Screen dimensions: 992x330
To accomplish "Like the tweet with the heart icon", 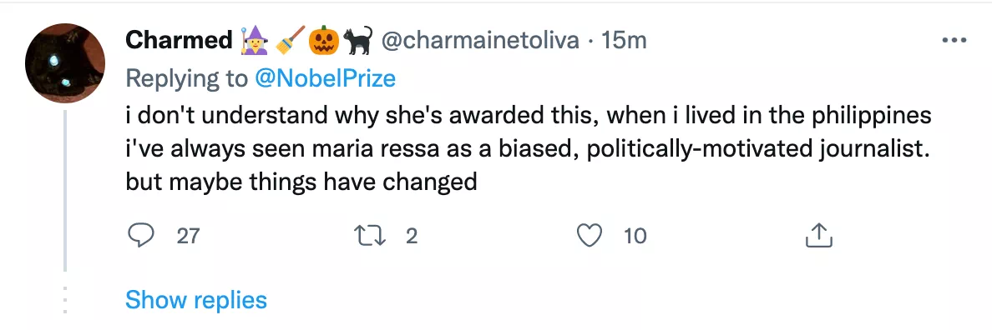I will 590,235.
